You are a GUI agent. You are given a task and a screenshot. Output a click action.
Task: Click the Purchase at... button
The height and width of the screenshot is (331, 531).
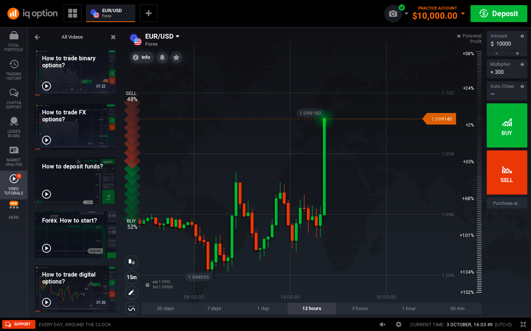point(507,203)
